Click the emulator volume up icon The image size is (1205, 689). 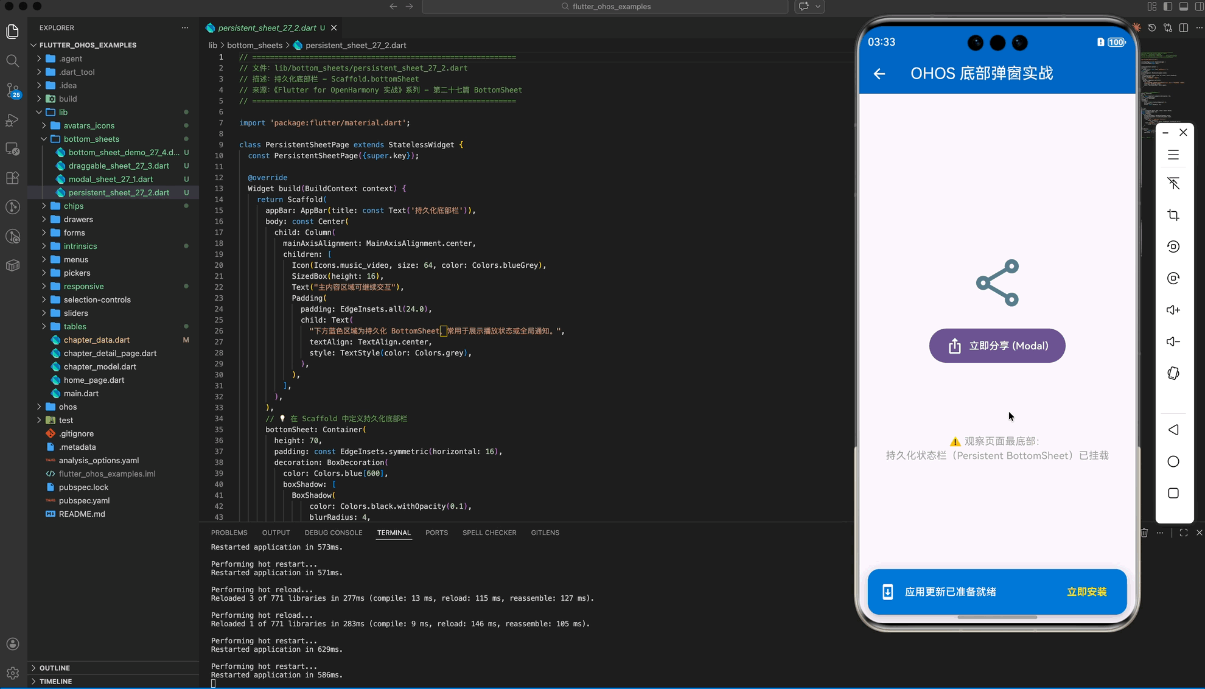coord(1173,310)
